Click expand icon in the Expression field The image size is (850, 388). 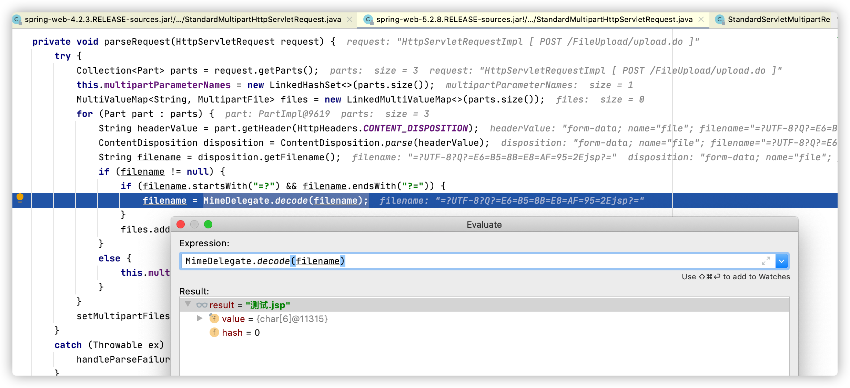tap(766, 261)
